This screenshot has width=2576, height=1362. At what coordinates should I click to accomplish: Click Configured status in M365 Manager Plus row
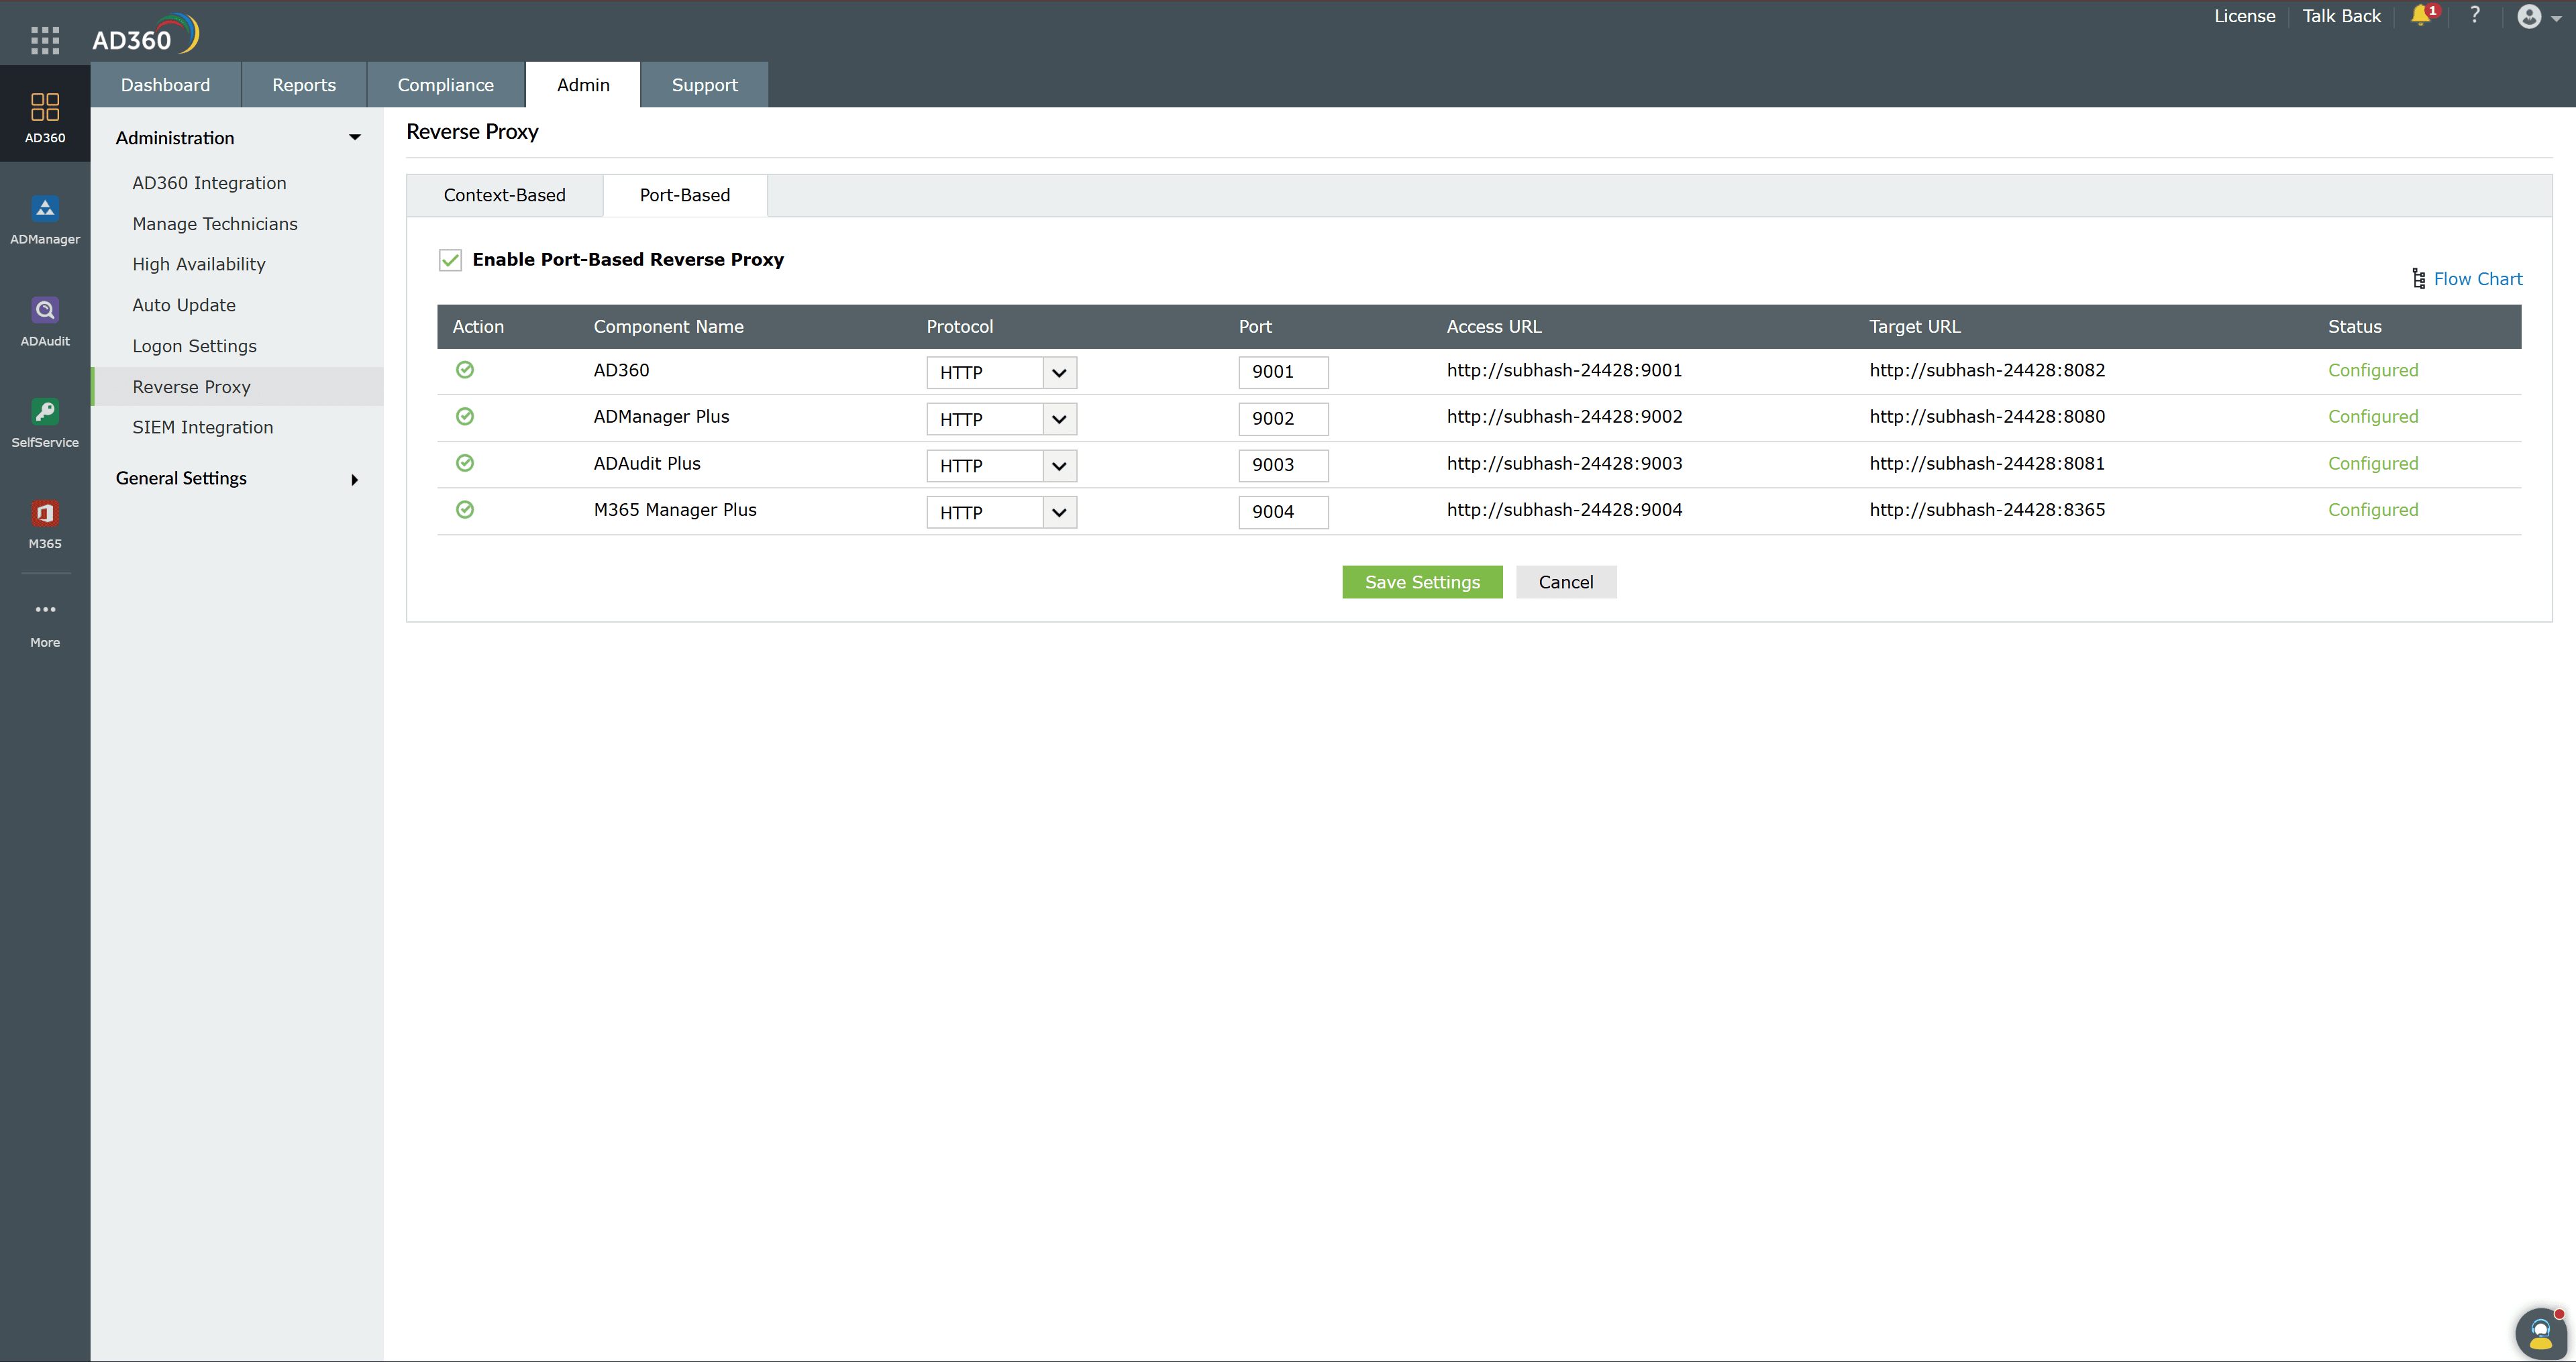[x=2373, y=510]
